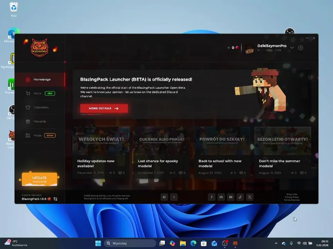Go to the Cosmetics section
This screenshot has height=249, width=333.
coord(40,108)
